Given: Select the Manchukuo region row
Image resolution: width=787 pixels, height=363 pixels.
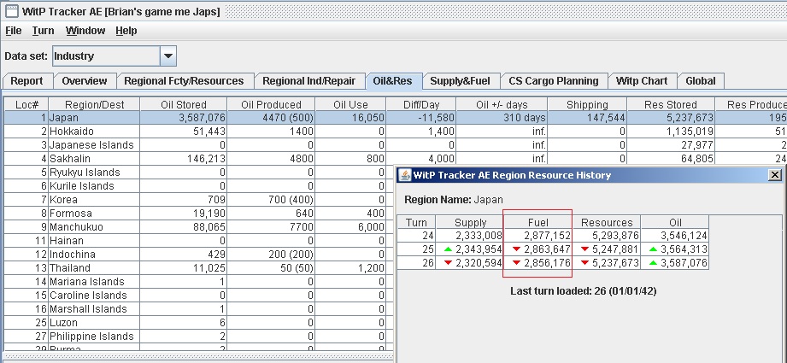Looking at the screenshot, I should pyautogui.click(x=199, y=226).
